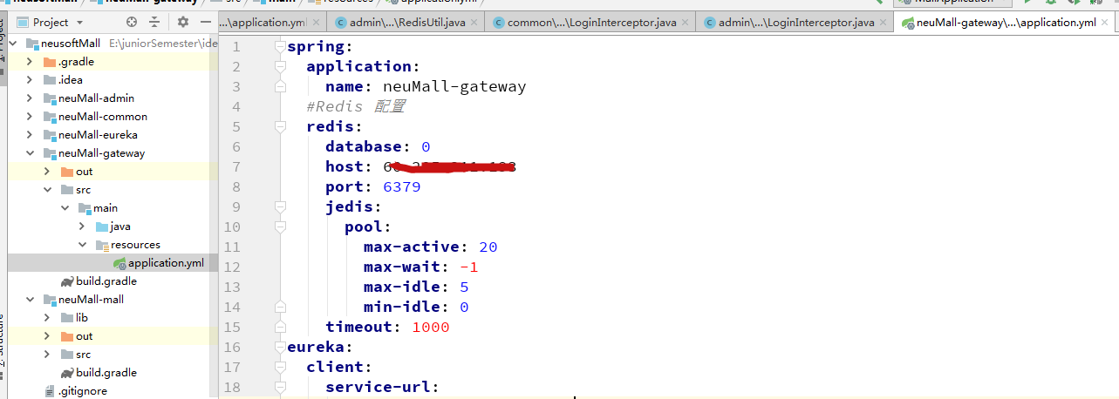Viewport: 1119px width, 399px height.
Task: Click the port value 6379
Action: click(x=402, y=186)
